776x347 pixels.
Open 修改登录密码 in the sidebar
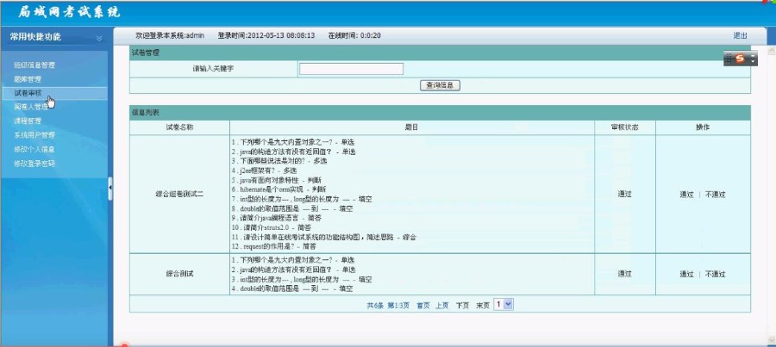(x=34, y=163)
